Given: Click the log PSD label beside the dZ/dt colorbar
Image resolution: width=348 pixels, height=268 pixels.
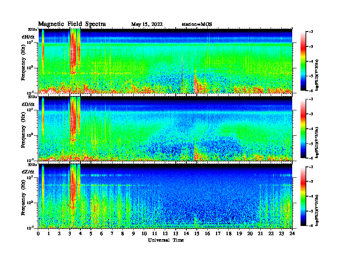Looking at the screenshot, I should click(317, 210).
